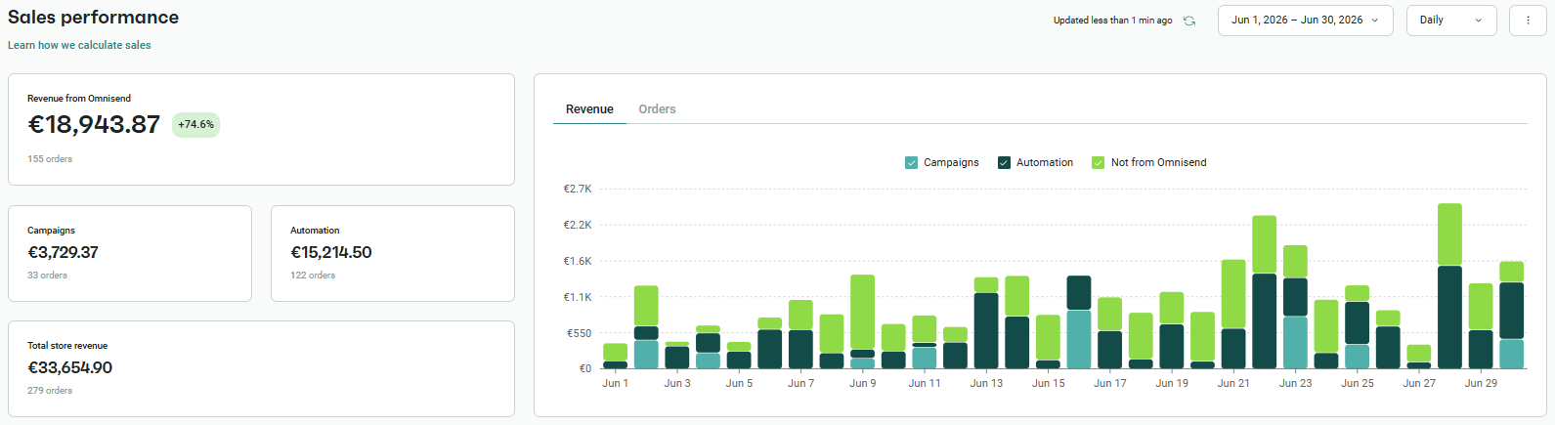Click the Jun 2 revenue bar
The width and height of the screenshot is (1555, 425).
646,327
